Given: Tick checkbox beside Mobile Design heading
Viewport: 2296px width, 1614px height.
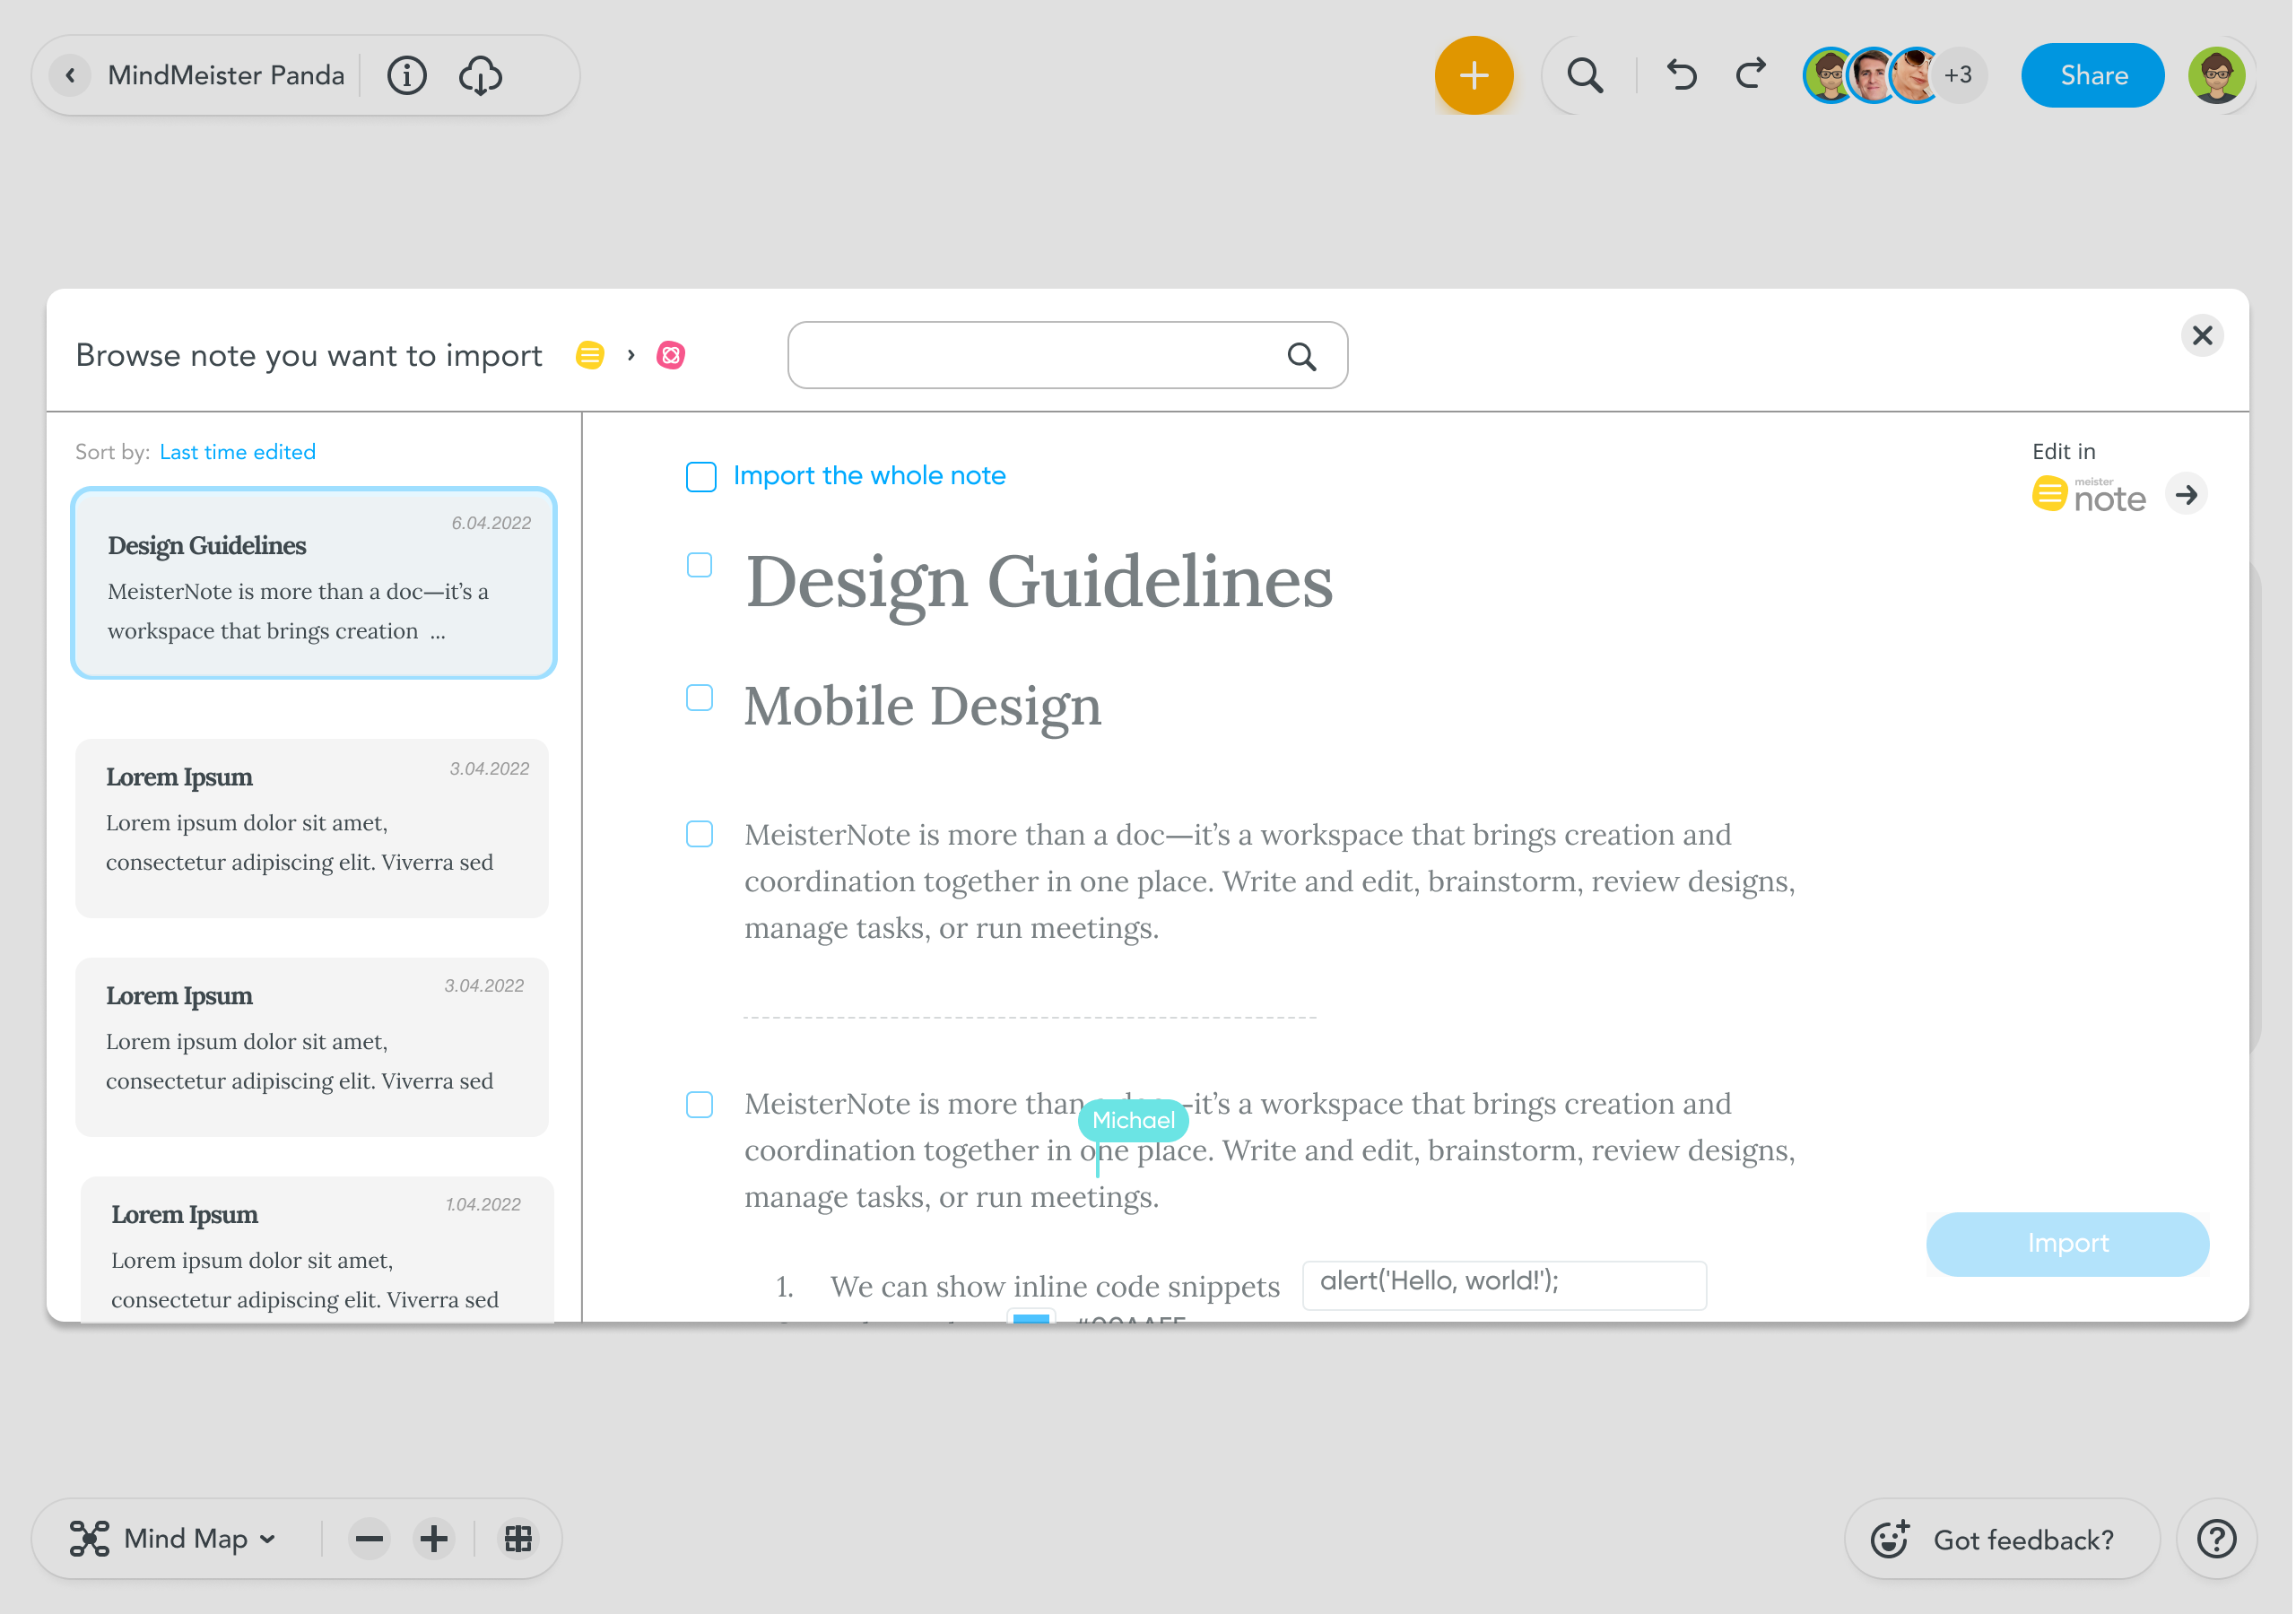Looking at the screenshot, I should [700, 698].
